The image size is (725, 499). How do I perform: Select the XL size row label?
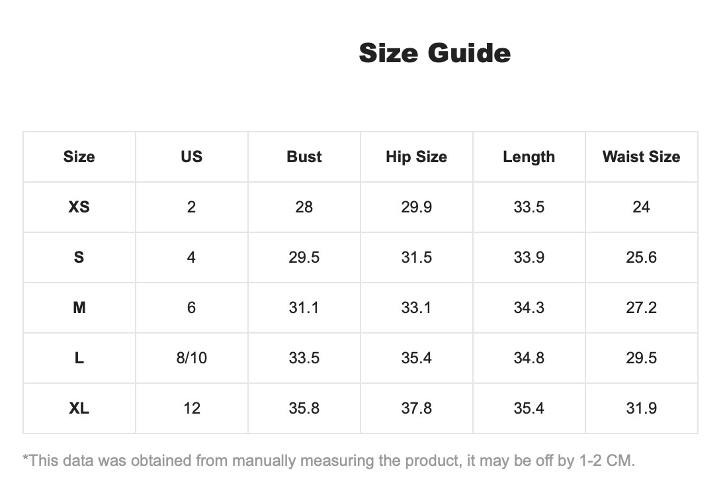coord(79,408)
